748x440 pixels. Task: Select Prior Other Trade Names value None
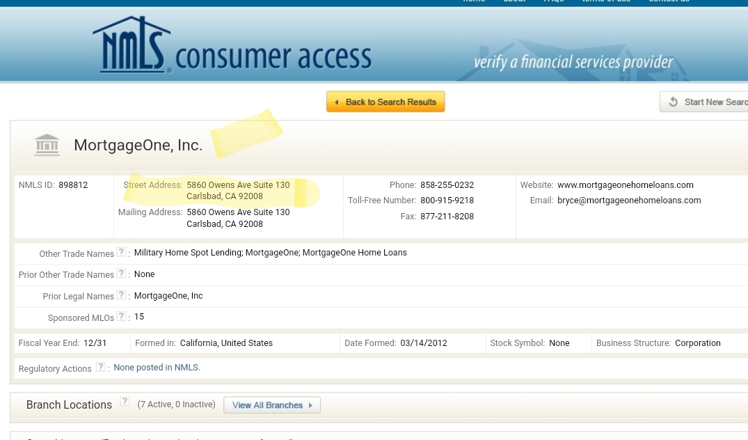[144, 274]
